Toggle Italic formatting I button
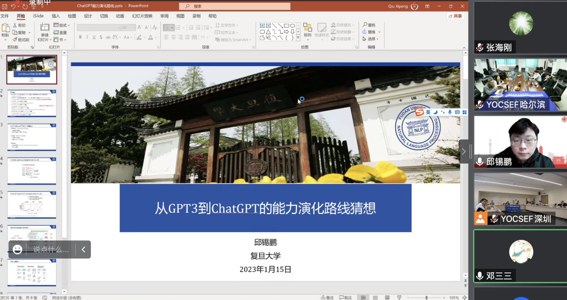 pos(87,37)
